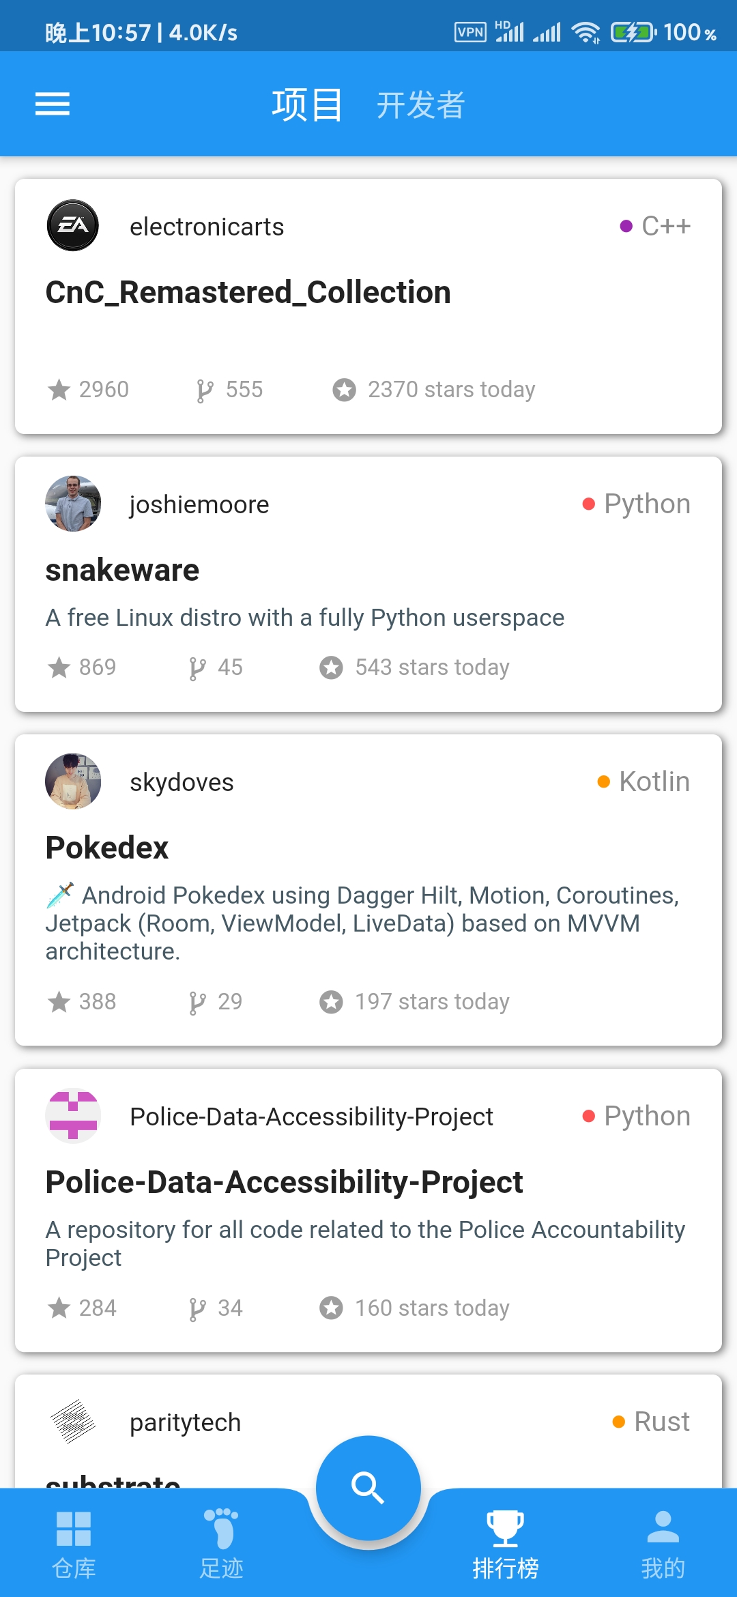Tap the VPN status bar indicator
This screenshot has width=737, height=1597.
[470, 32]
